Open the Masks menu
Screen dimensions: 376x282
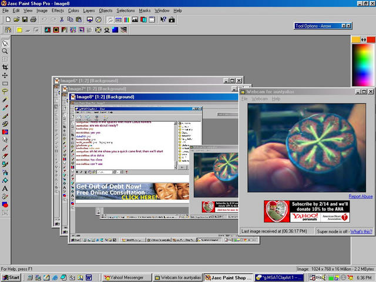coord(145,11)
